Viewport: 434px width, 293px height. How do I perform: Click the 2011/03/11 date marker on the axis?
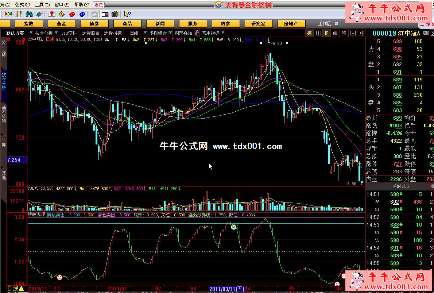pyautogui.click(x=227, y=289)
